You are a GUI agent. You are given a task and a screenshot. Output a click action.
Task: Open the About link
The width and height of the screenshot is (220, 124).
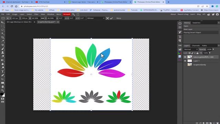tap(173, 14)
